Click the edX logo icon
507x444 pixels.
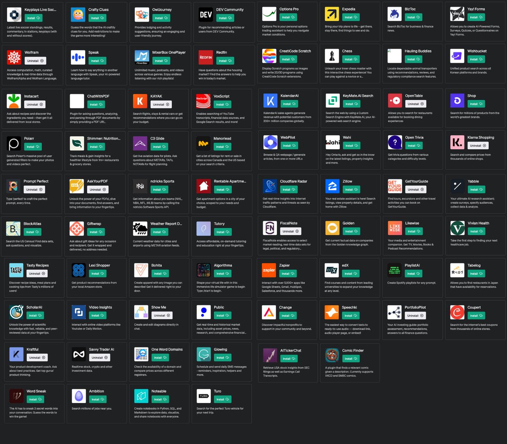332,270
